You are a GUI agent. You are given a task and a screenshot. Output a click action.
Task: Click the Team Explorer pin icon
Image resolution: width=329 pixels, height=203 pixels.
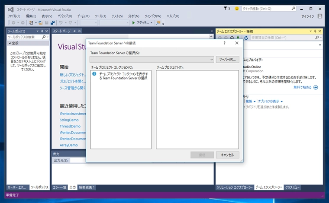pyautogui.click(x=315, y=31)
